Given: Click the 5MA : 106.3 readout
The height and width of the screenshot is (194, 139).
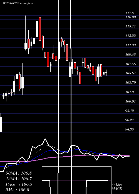Looking at the screenshot, I should click(x=18, y=190).
